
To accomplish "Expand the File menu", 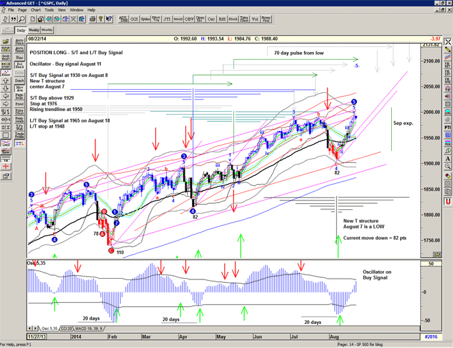I will point(11,10).
